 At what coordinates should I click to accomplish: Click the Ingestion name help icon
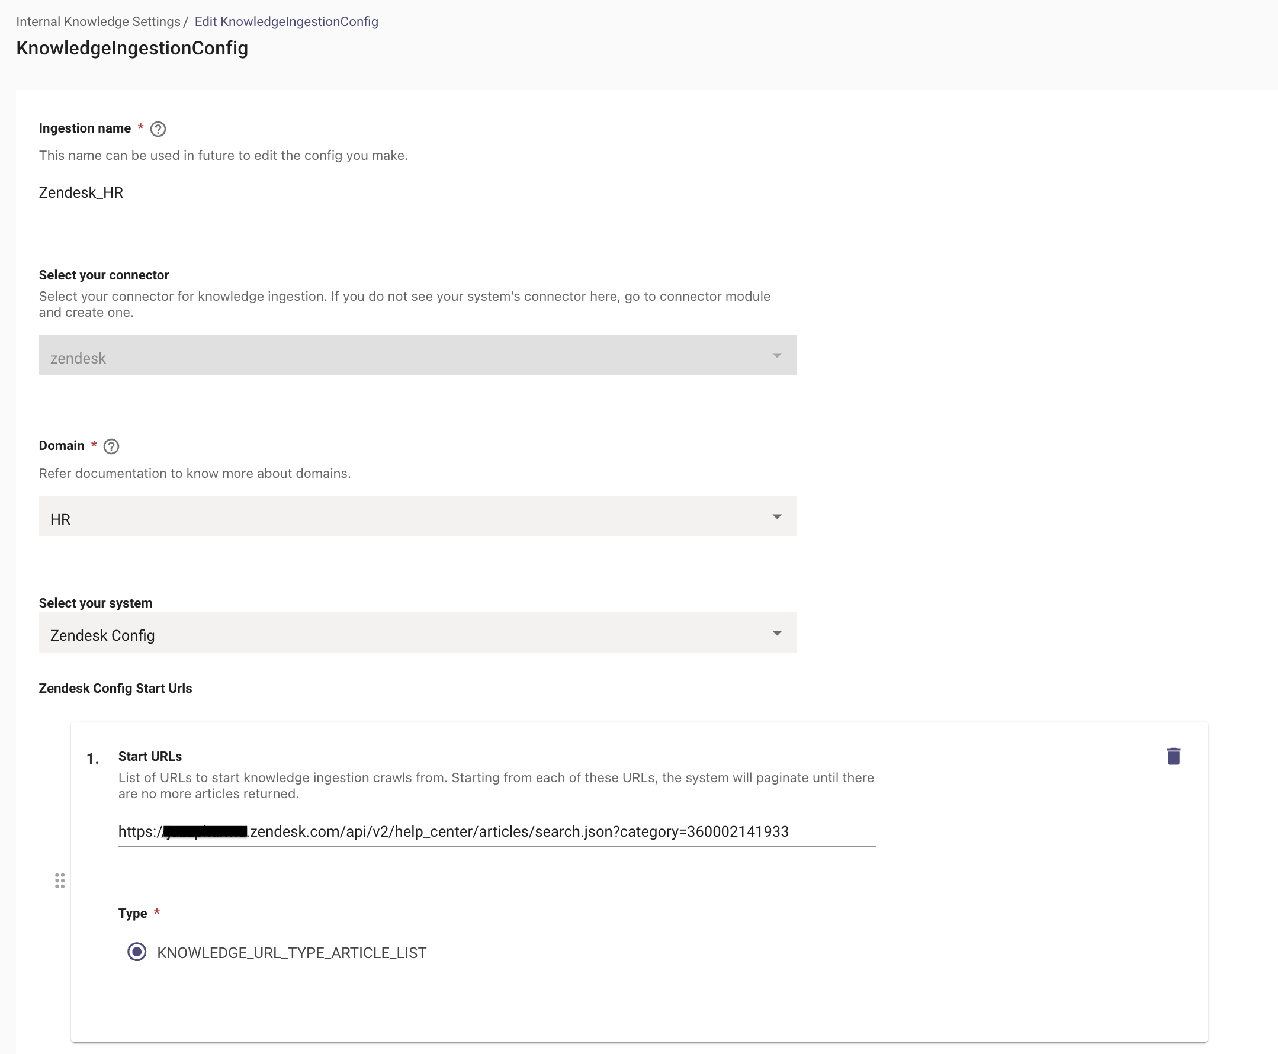point(158,128)
